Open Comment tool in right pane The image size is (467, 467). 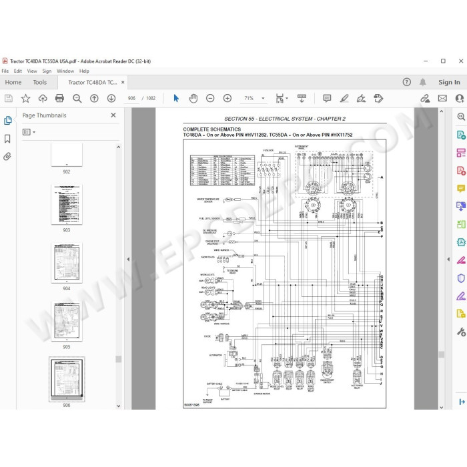(461, 189)
